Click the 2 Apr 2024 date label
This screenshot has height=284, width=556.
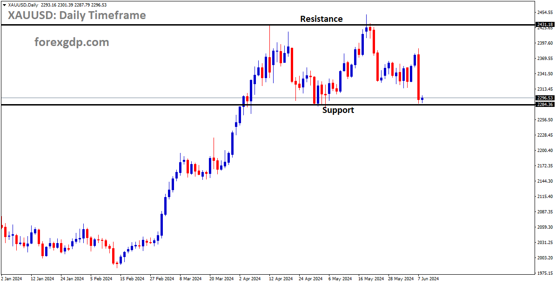coord(250,279)
